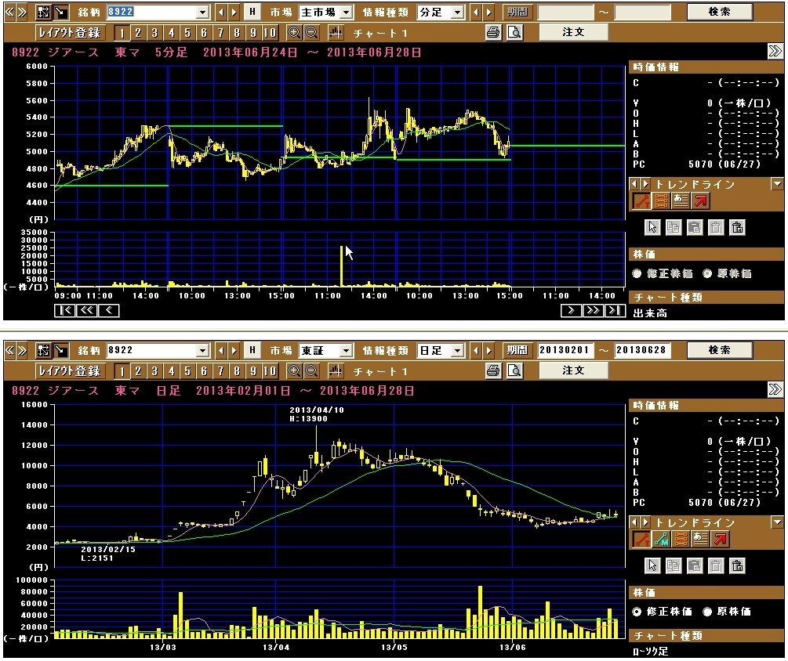Select the red arrow tool in top トレンドライン panel
The height and width of the screenshot is (661, 788).
point(700,201)
